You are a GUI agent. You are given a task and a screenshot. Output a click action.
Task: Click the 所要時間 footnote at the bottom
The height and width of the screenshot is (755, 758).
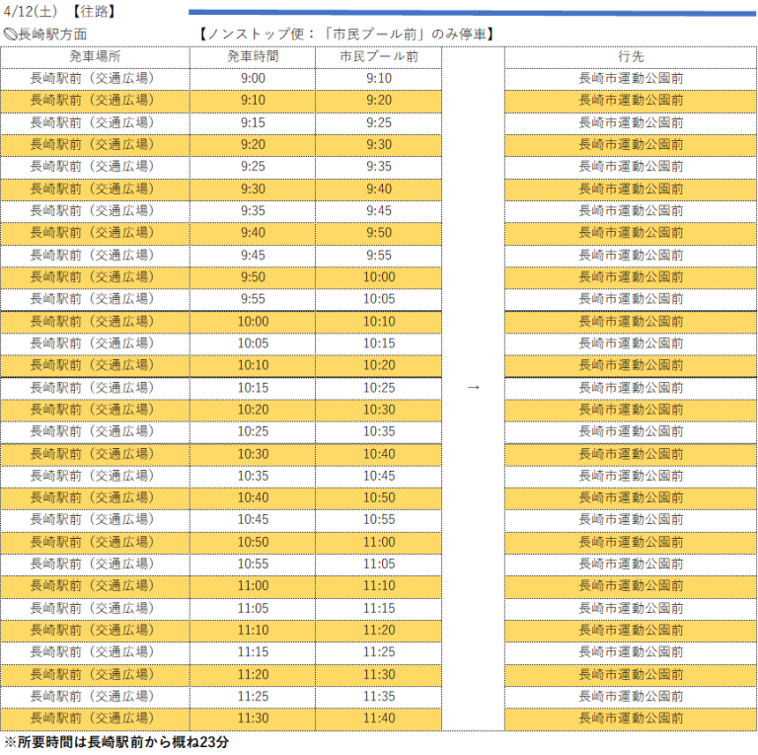pos(116,742)
